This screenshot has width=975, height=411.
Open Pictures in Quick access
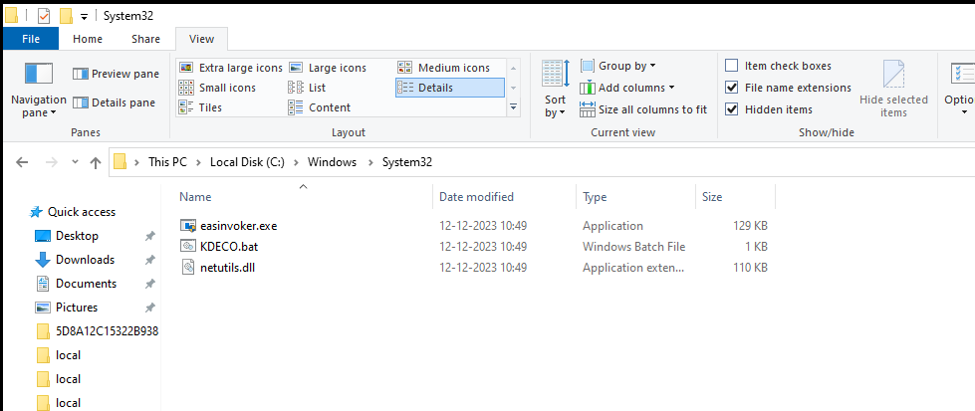[x=77, y=308]
